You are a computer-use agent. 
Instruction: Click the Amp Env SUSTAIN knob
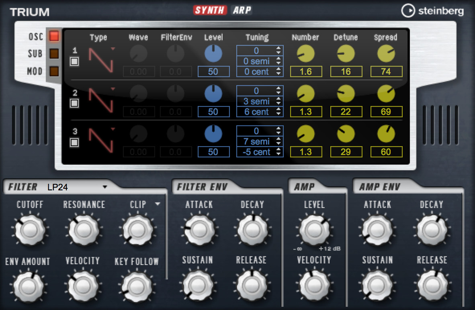[x=377, y=285]
